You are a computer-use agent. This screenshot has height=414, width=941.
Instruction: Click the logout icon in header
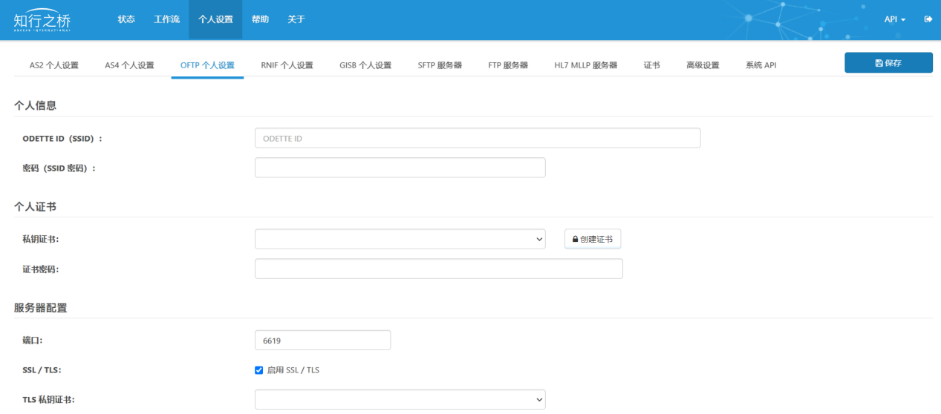pos(928,19)
